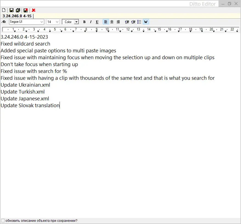
Task: Check 'обновить описание объекта при сохранении?' checkbox
Action: [x=3, y=221]
